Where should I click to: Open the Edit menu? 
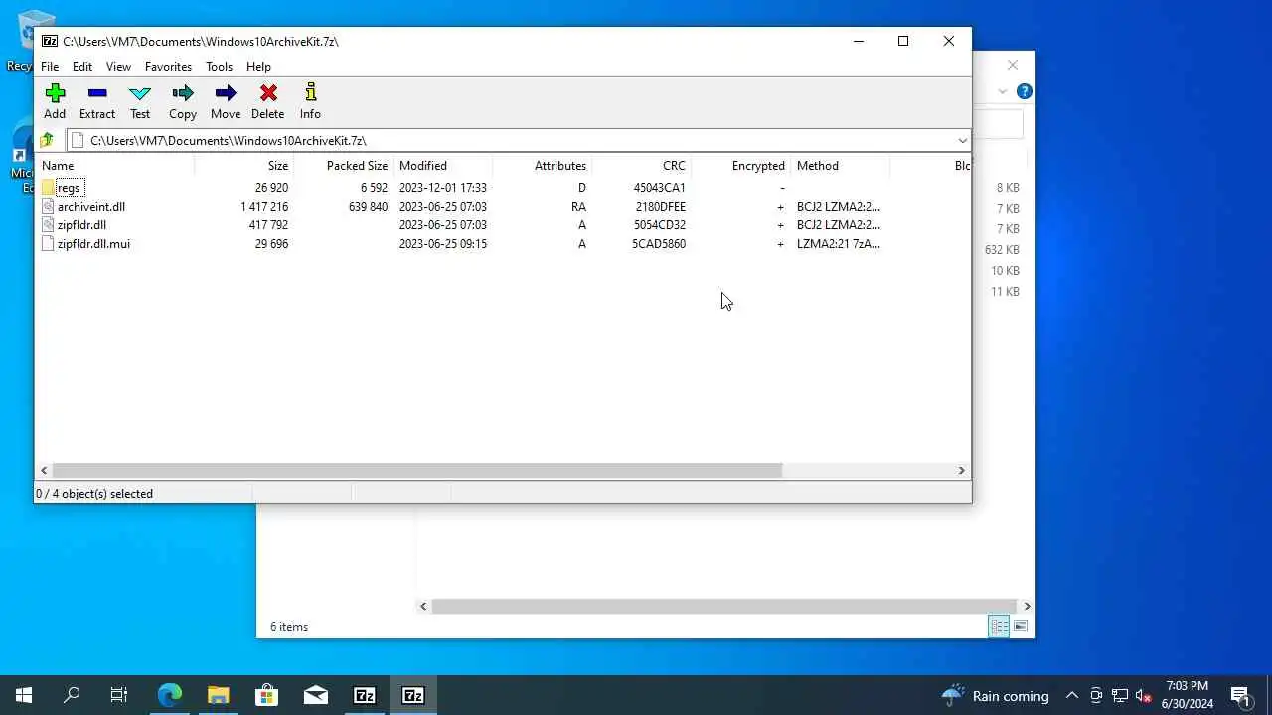82,67
